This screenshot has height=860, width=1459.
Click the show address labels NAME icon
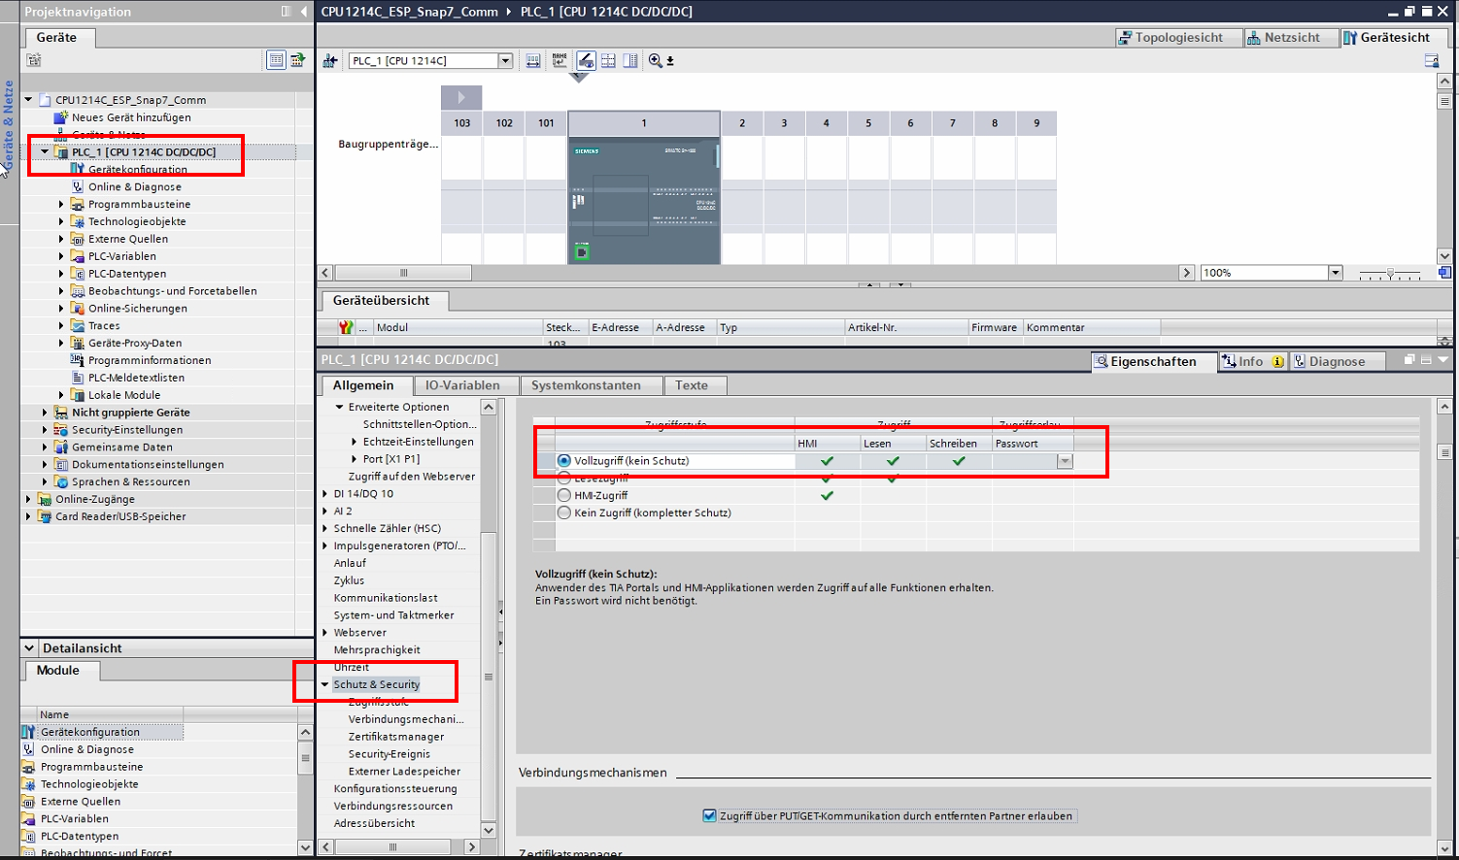(560, 60)
